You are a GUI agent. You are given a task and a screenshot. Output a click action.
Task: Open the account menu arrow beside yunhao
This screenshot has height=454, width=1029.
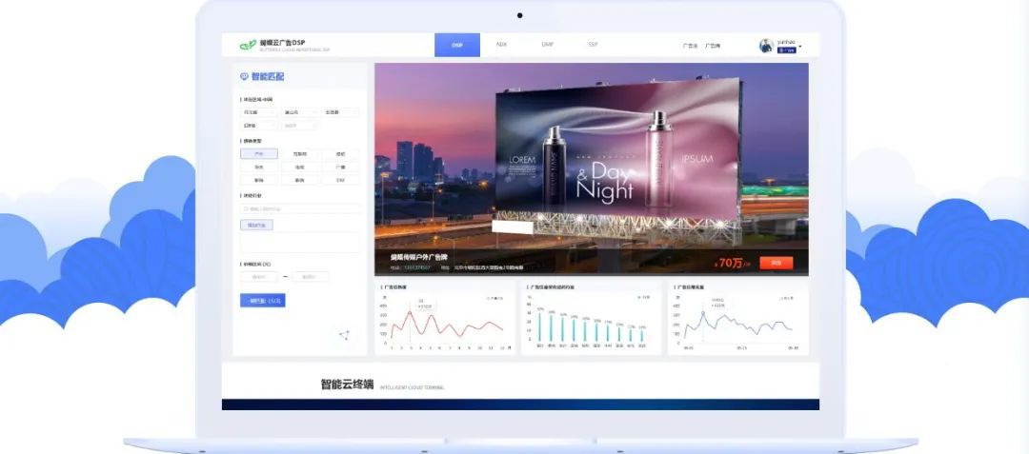coord(800,46)
